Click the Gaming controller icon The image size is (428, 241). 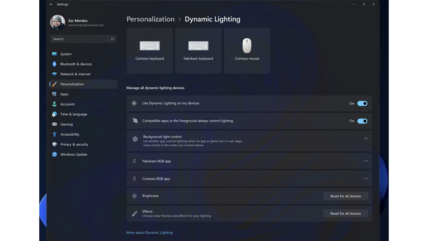click(54, 124)
